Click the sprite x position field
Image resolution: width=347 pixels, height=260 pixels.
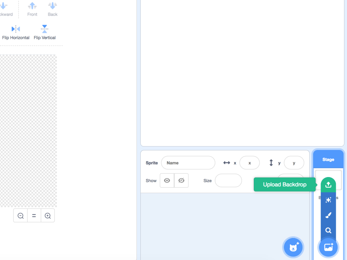[249, 163]
